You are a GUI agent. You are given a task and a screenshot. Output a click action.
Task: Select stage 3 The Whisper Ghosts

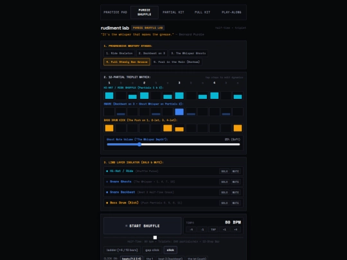click(x=188, y=53)
